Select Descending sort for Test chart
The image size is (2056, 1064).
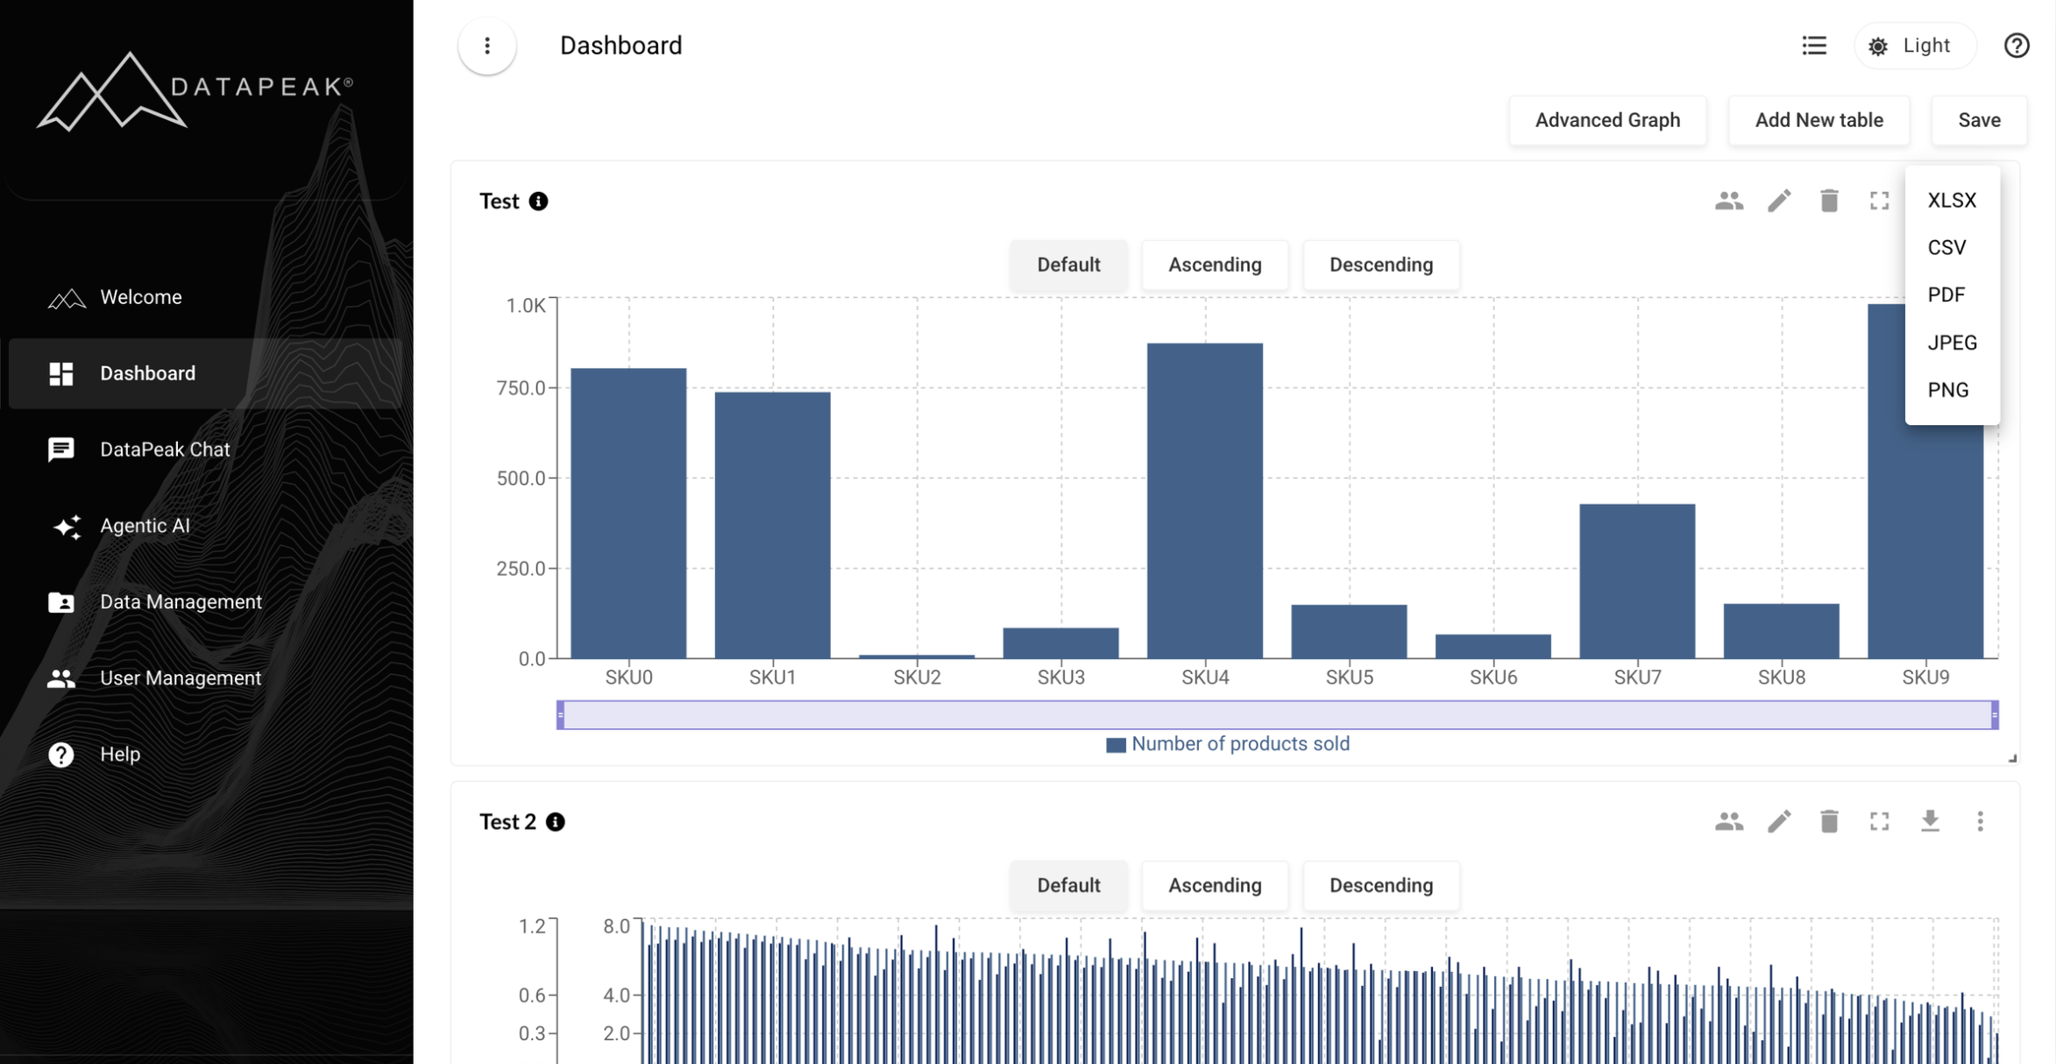tap(1381, 265)
